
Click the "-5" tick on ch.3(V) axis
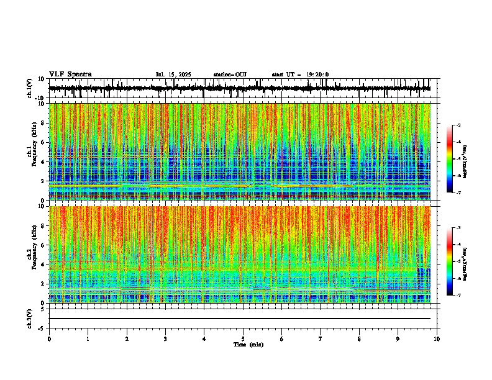point(42,328)
